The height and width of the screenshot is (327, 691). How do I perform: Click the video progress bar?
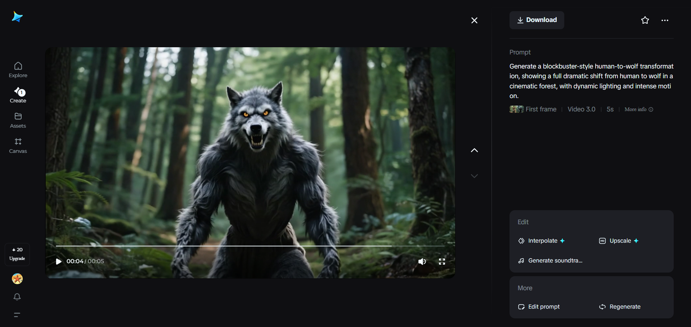251,246
